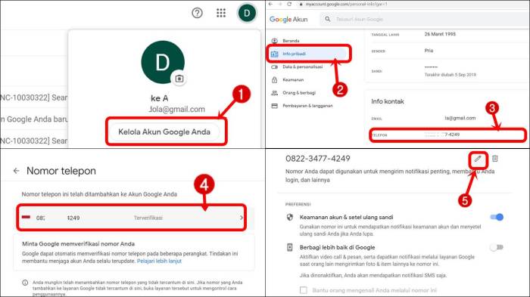
Task: Click Kelola Akun Google Anda button
Action: [x=164, y=131]
